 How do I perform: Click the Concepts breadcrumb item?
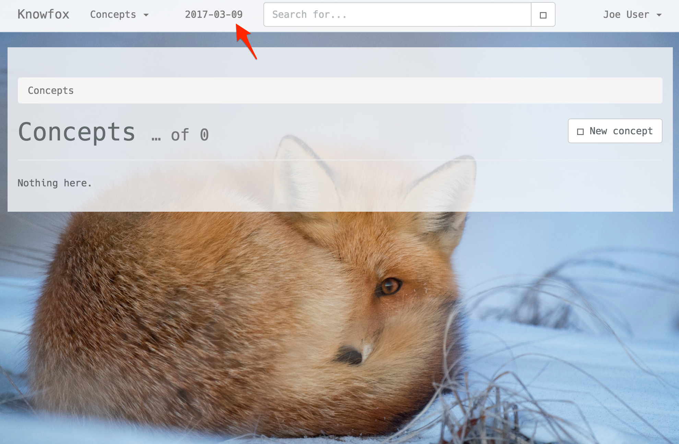pyautogui.click(x=51, y=90)
